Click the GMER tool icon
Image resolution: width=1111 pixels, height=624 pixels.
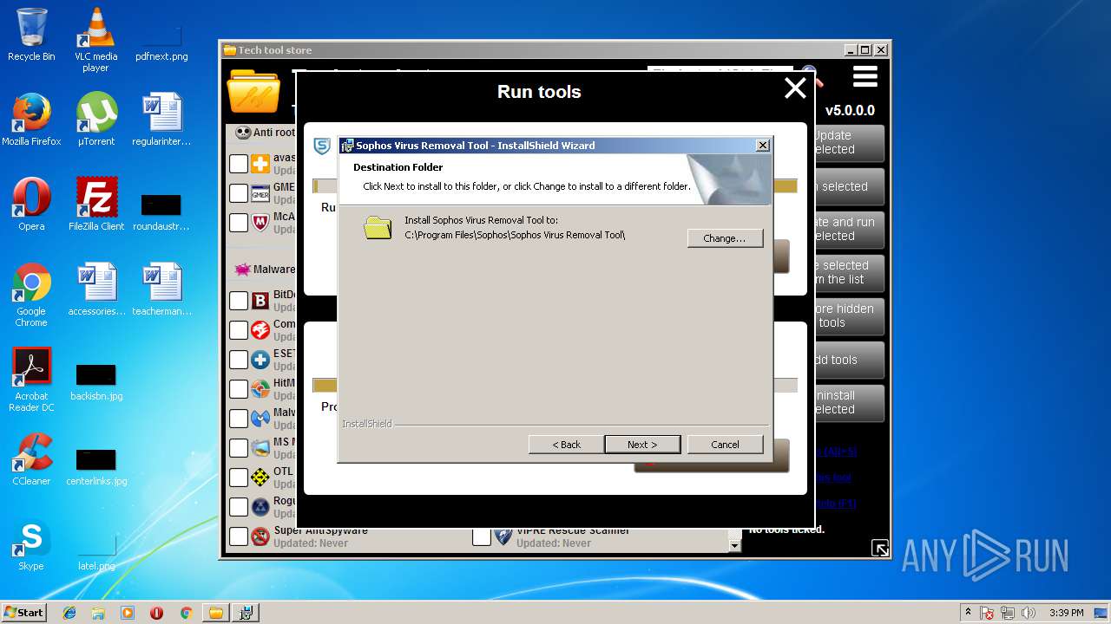coord(260,193)
